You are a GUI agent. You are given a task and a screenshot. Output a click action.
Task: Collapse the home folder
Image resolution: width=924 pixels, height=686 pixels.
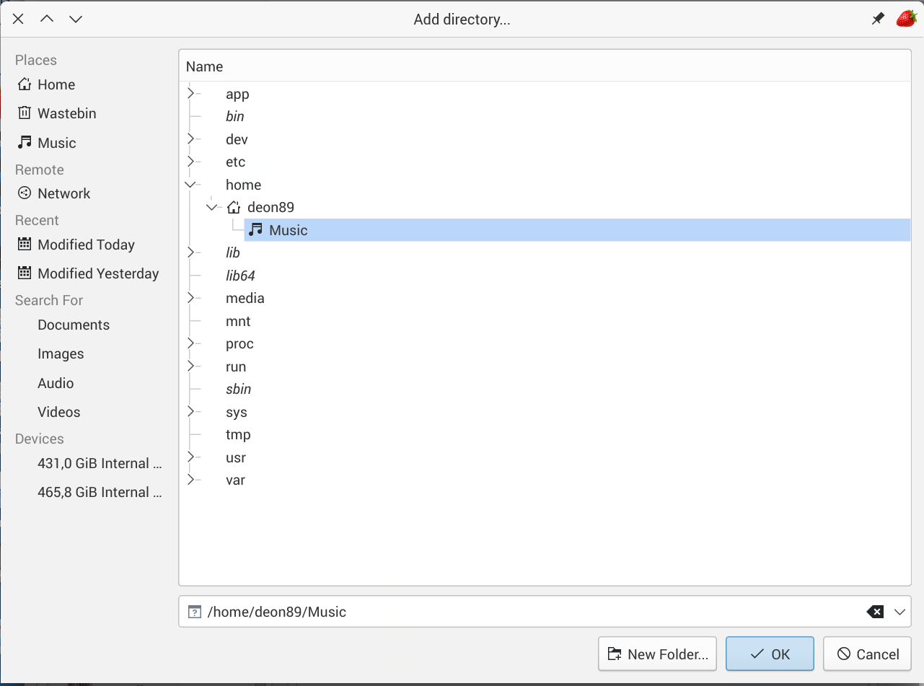(190, 185)
